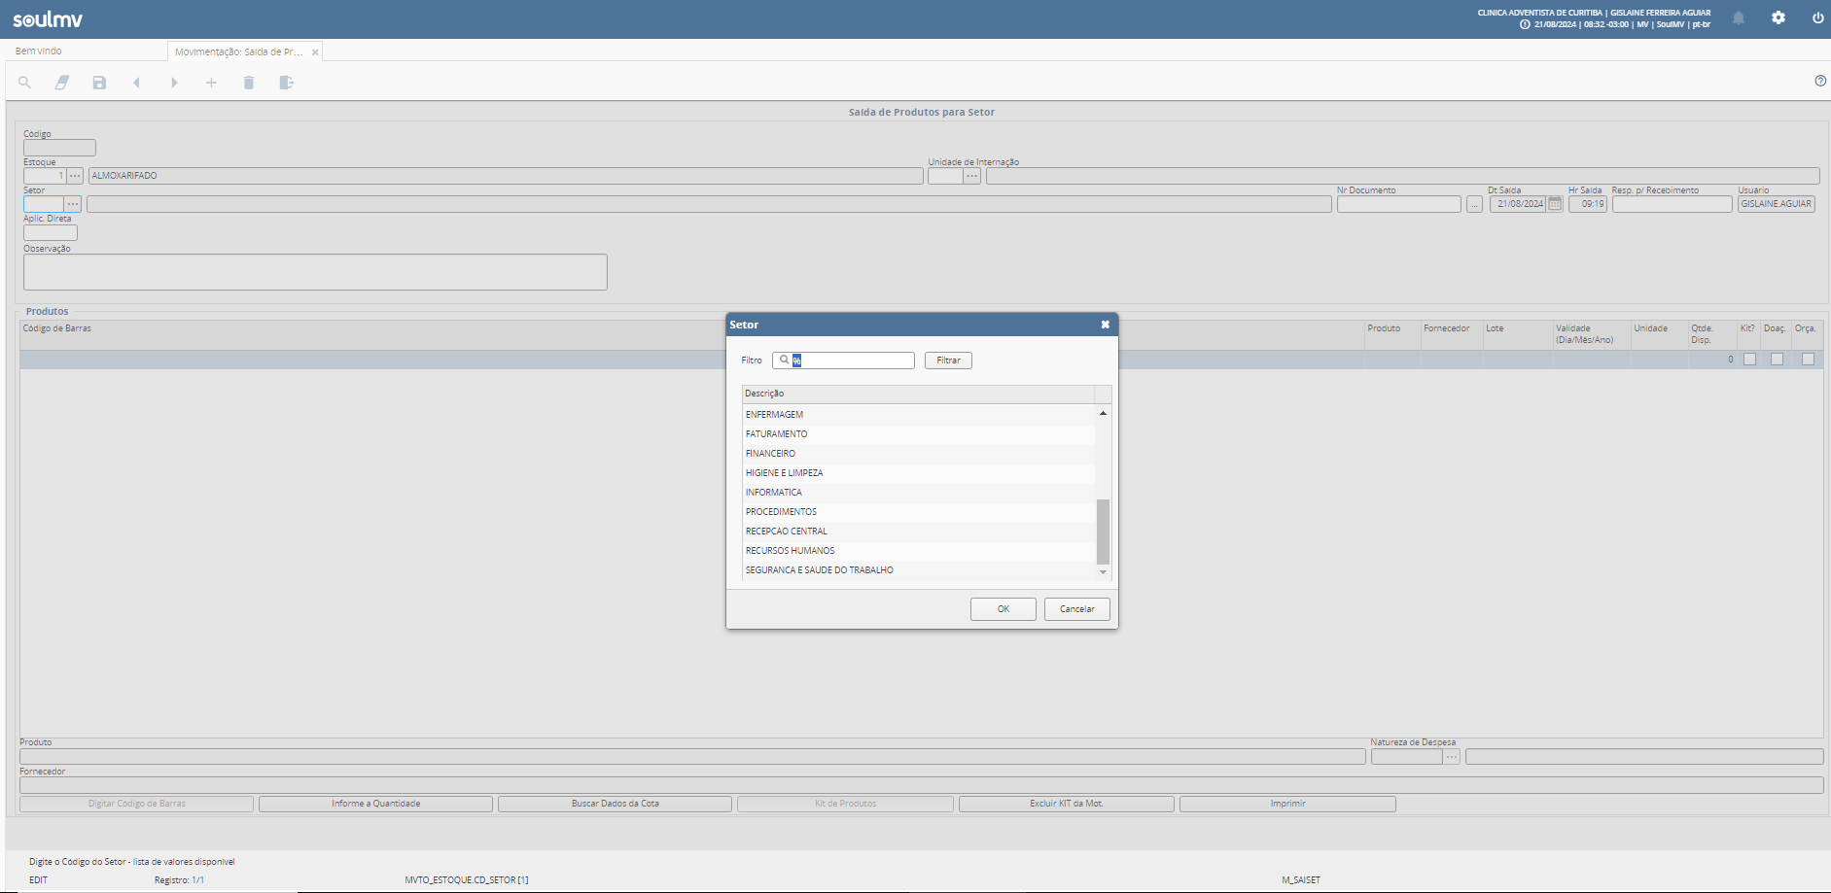Select PROCEDIMENTOS in the Setor list

tap(919, 512)
